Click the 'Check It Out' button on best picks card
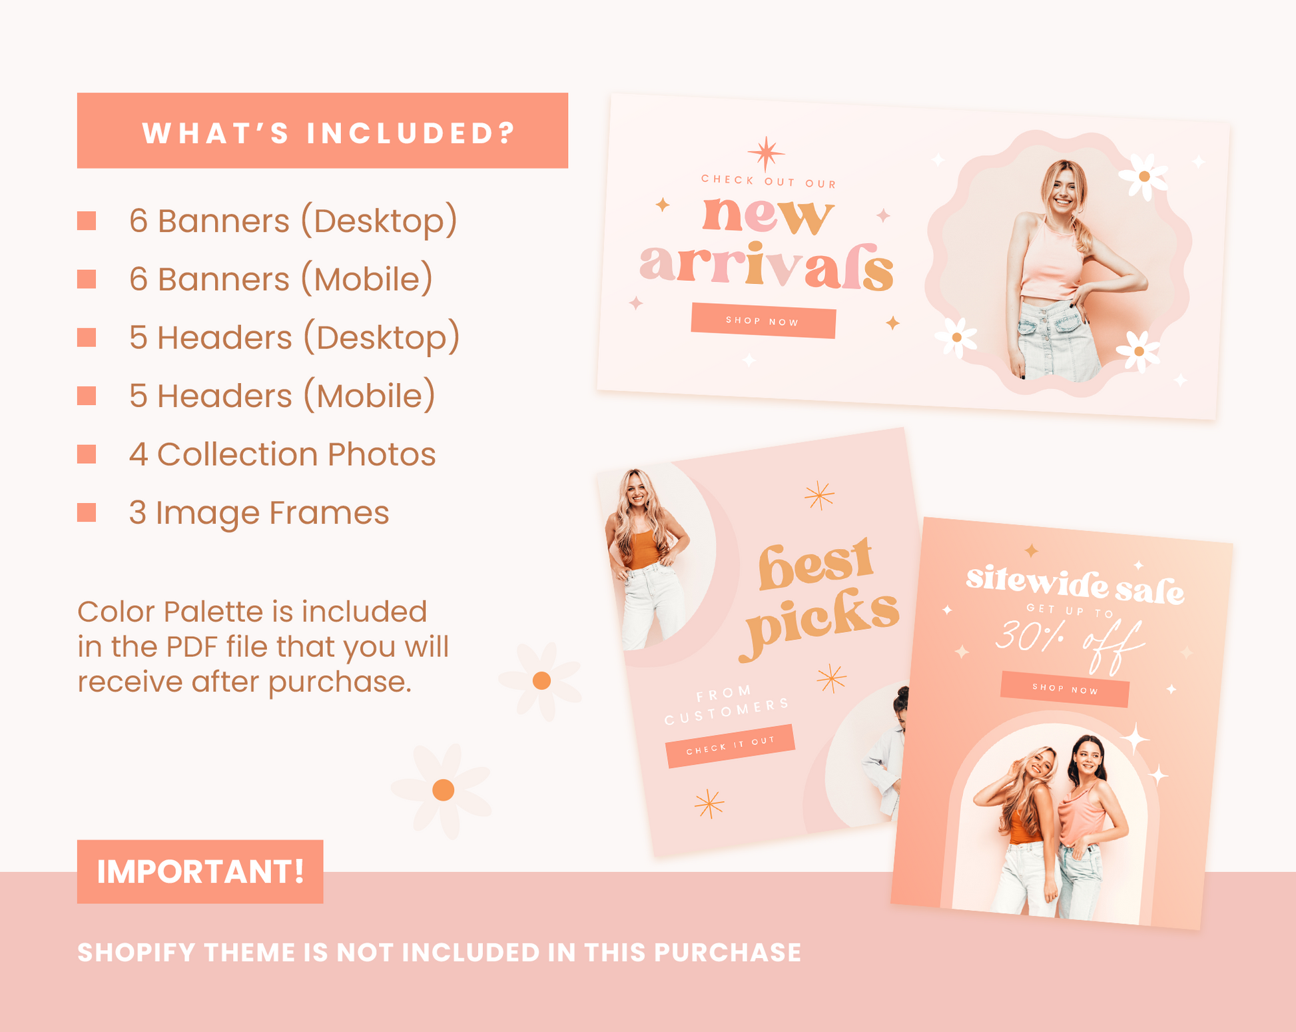The width and height of the screenshot is (1296, 1032). (x=730, y=746)
